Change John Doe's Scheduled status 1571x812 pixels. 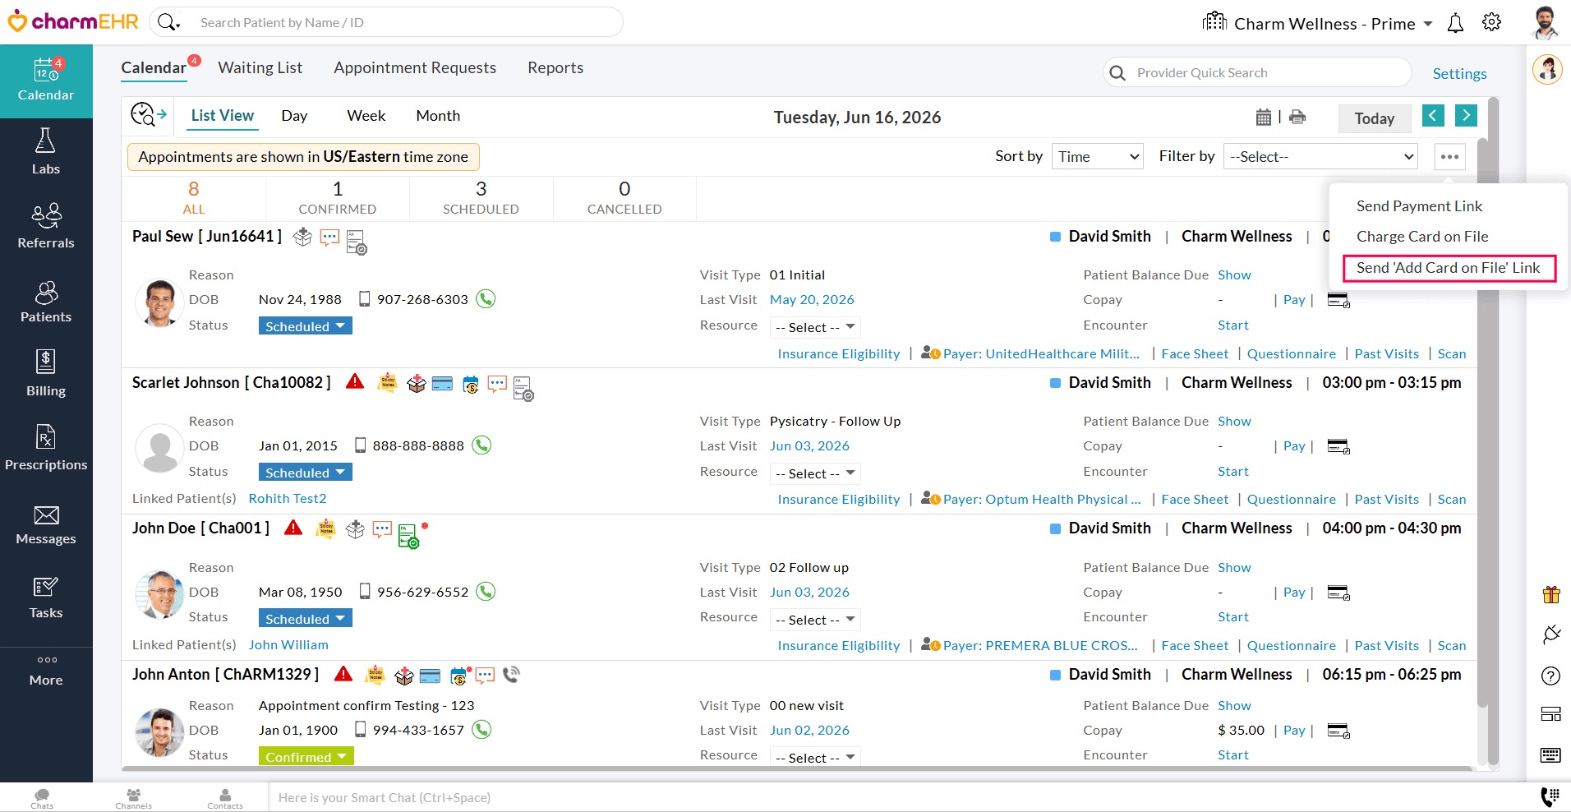305,619
